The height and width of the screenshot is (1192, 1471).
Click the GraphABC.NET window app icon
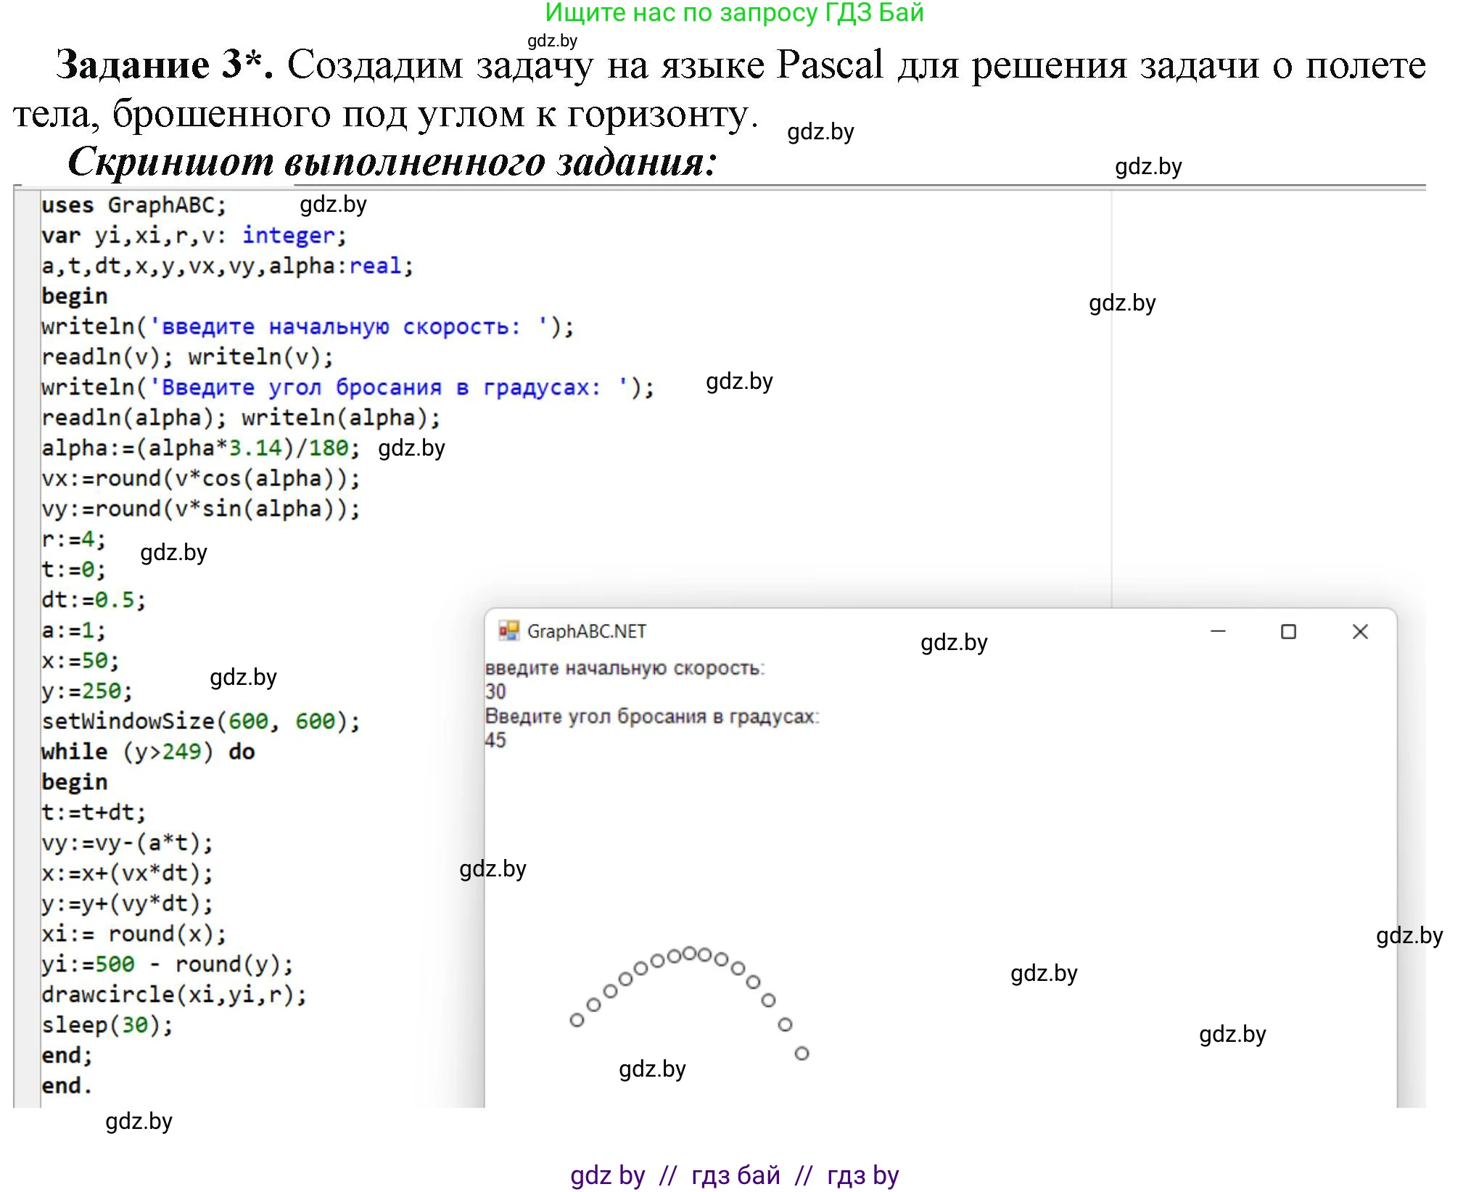tap(508, 630)
